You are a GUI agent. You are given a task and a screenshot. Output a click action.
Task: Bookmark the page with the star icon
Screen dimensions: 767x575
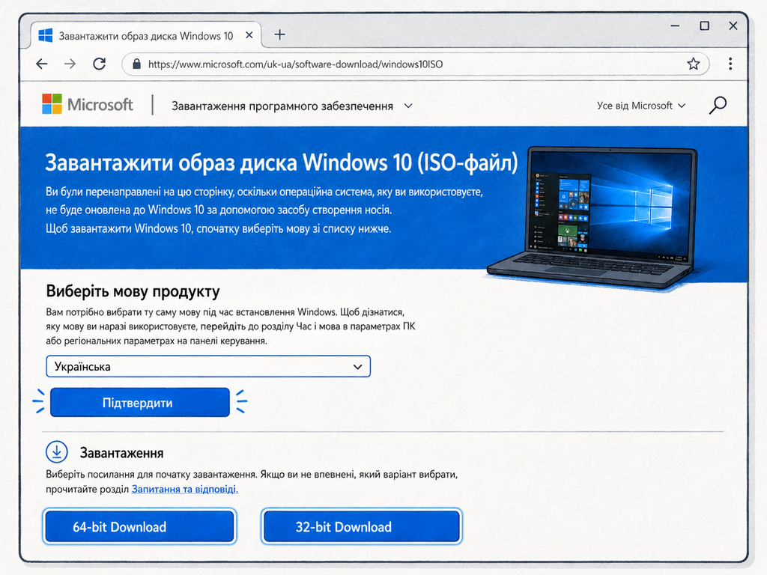[693, 64]
